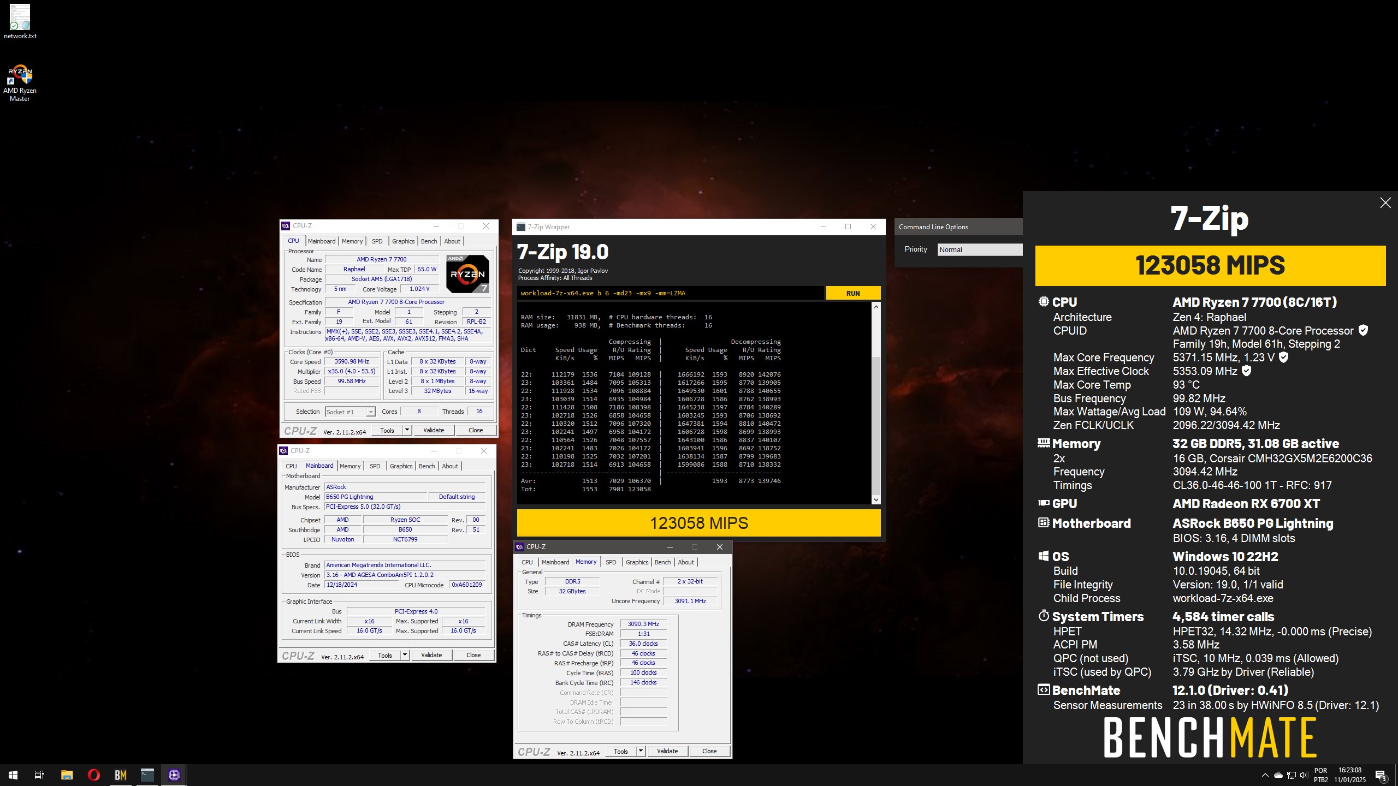
Task: Click Validate in CPU-Z CPU window
Action: 434,430
